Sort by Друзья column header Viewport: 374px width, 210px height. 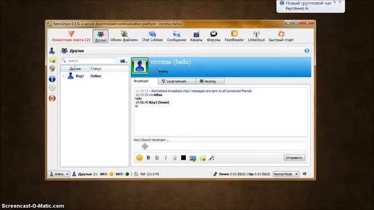click(75, 69)
